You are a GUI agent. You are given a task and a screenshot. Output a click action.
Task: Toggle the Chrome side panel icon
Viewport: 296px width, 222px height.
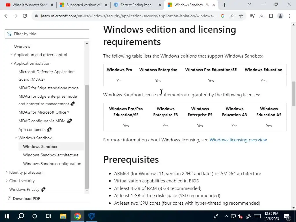271,16
